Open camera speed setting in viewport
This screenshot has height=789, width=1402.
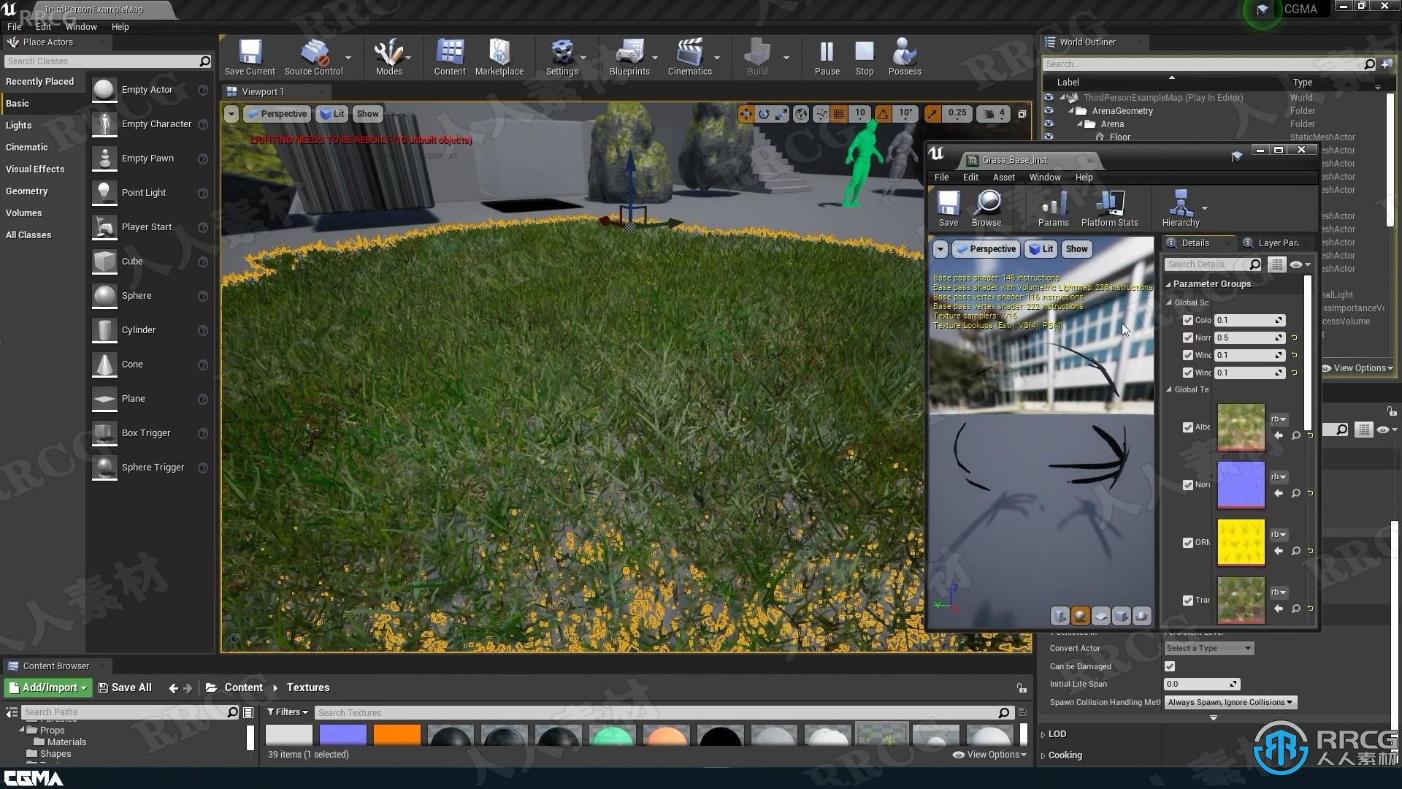995,114
